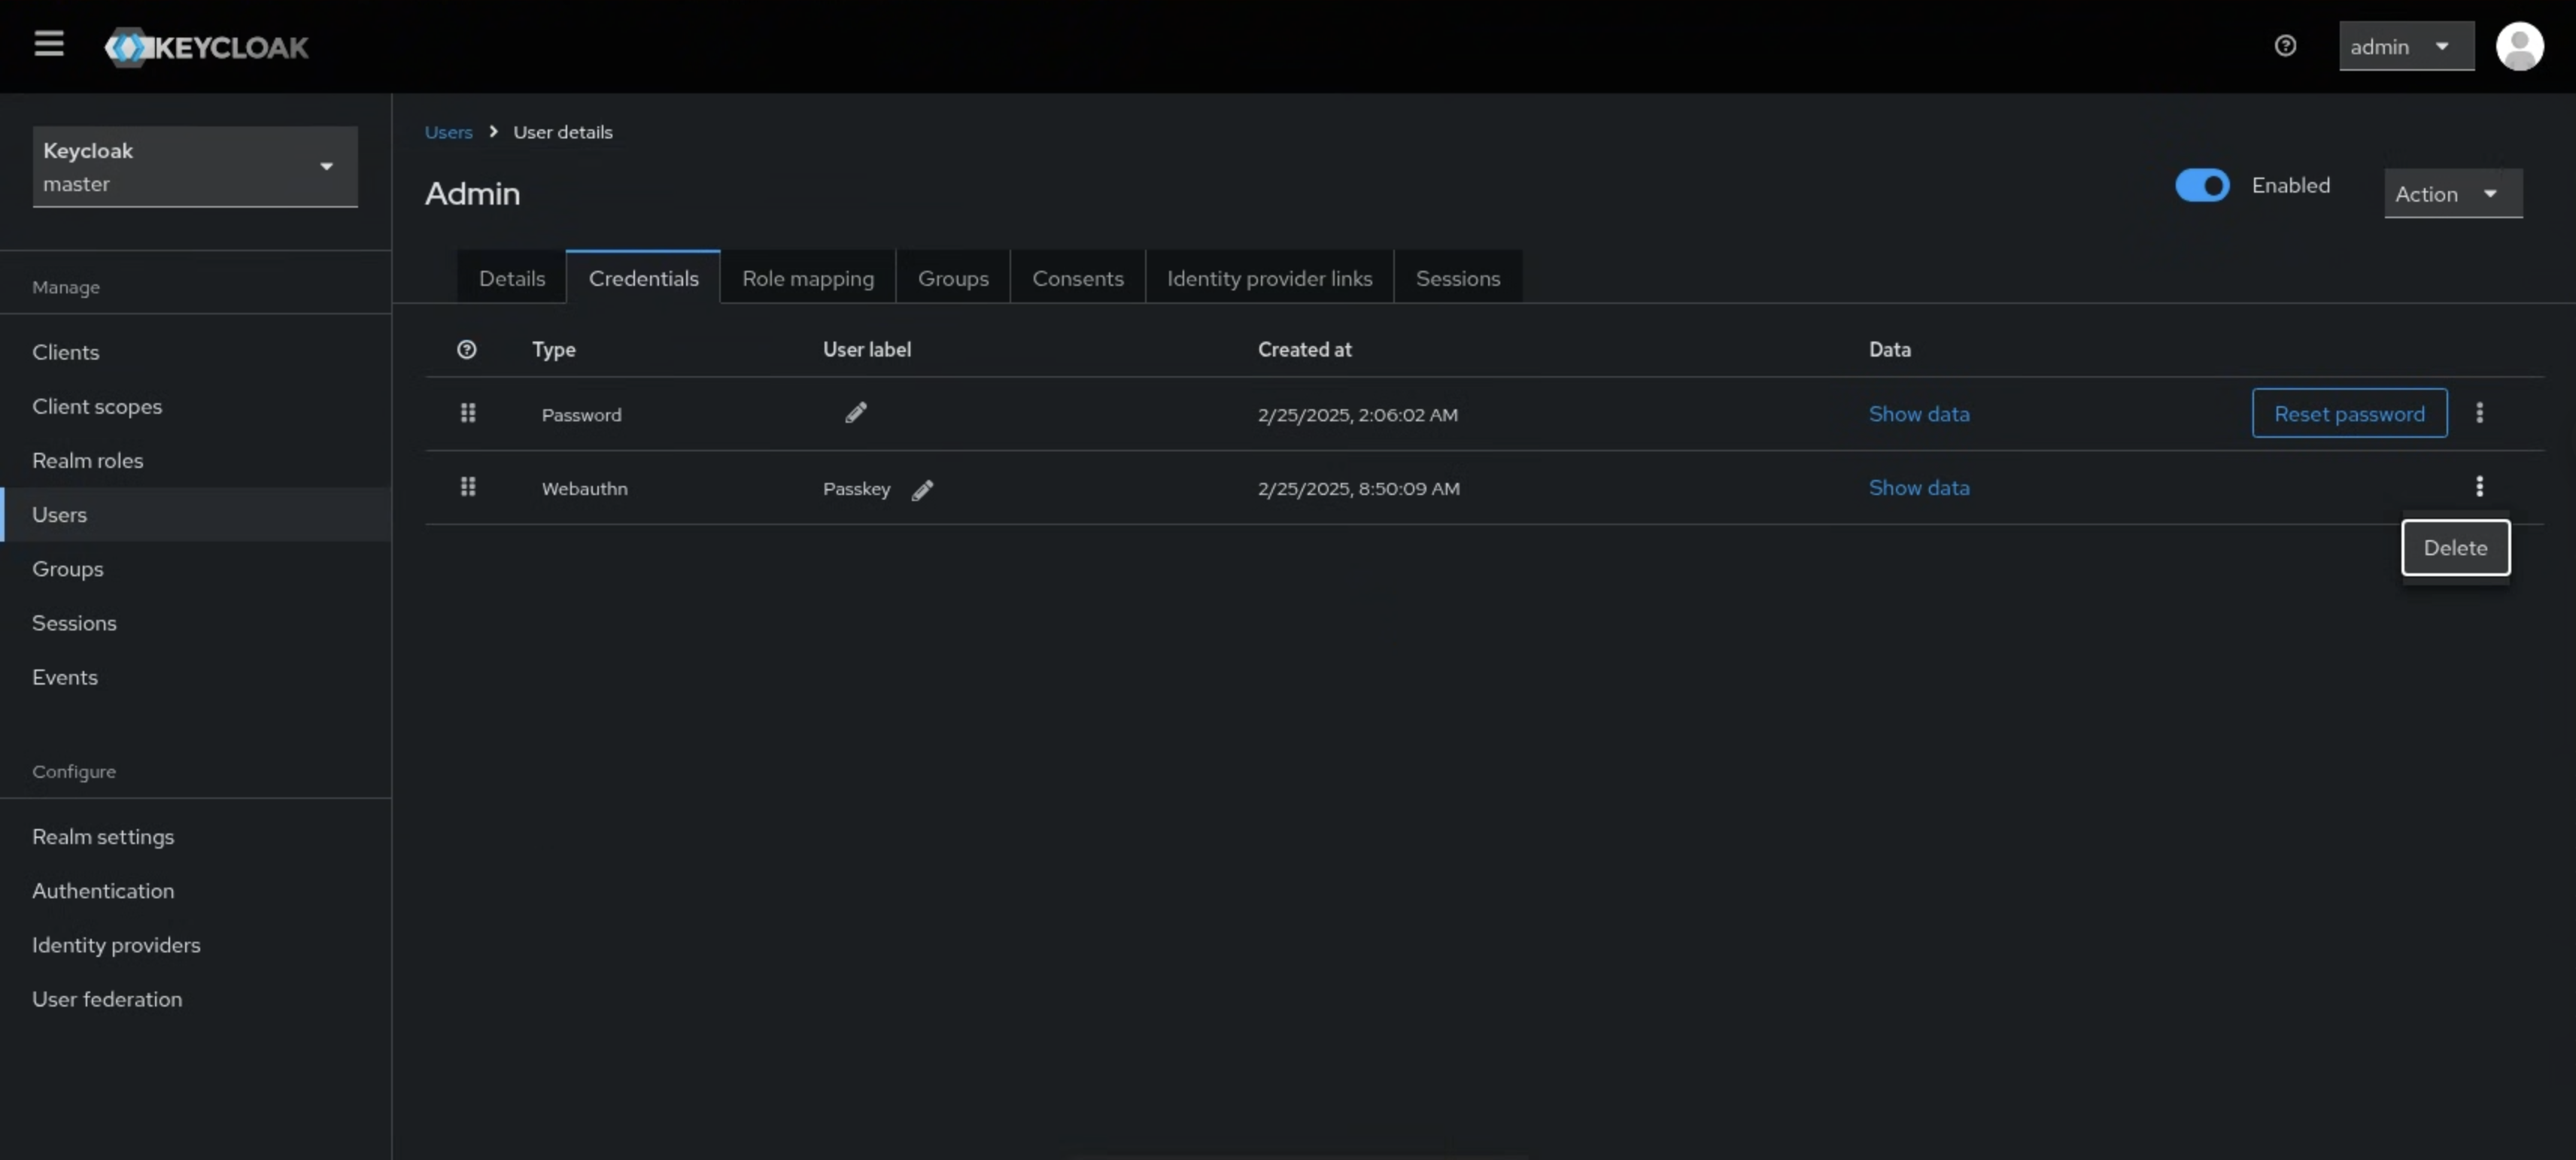Open the admin account dropdown
This screenshot has width=2576, height=1160.
pos(2405,47)
